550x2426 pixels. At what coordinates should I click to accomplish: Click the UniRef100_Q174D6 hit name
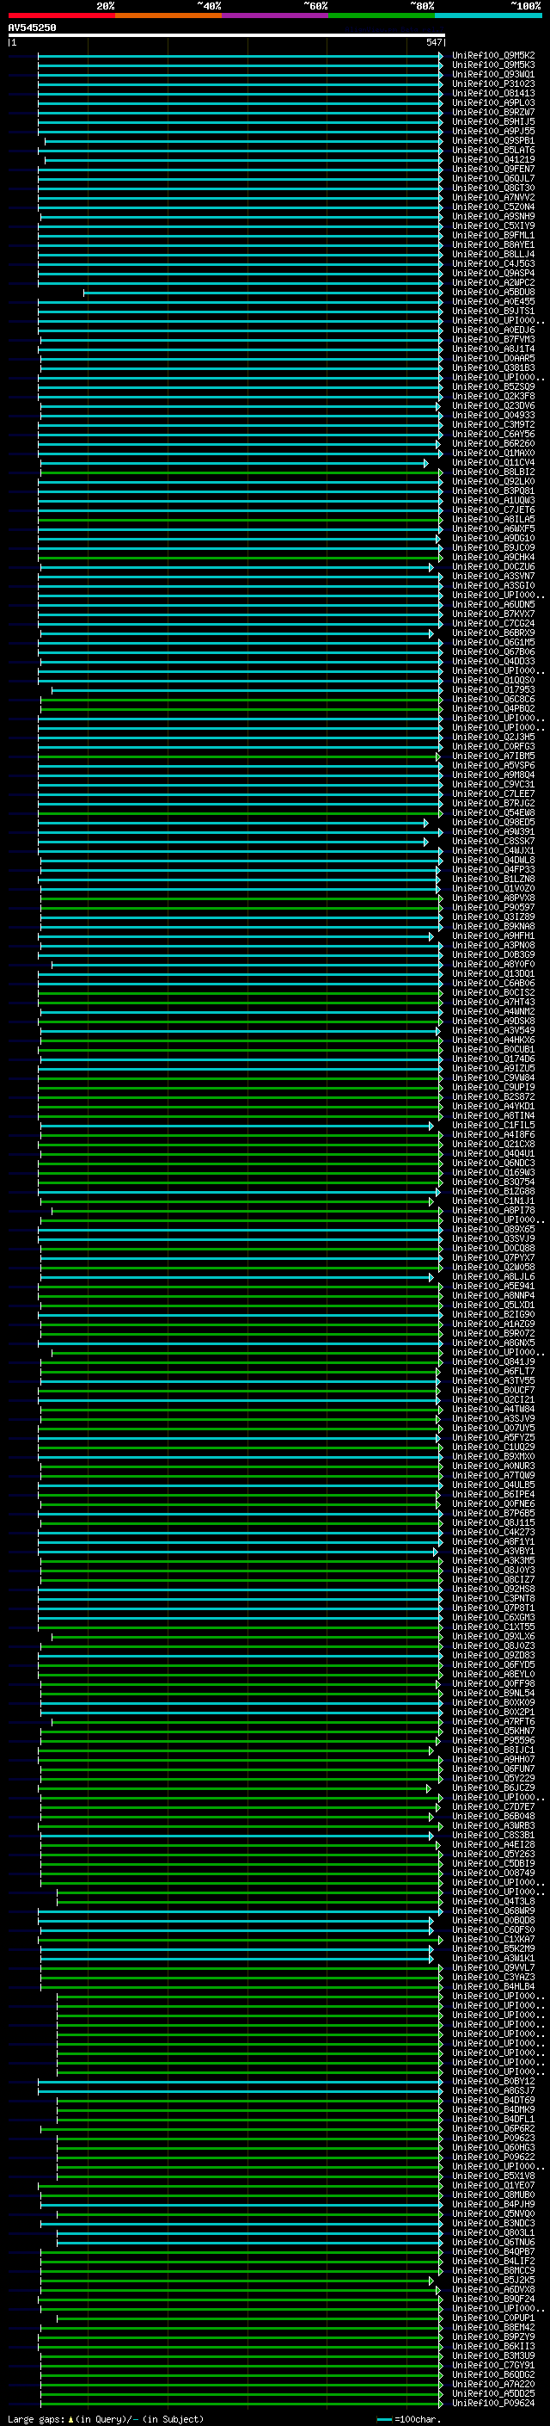coord(493,1059)
